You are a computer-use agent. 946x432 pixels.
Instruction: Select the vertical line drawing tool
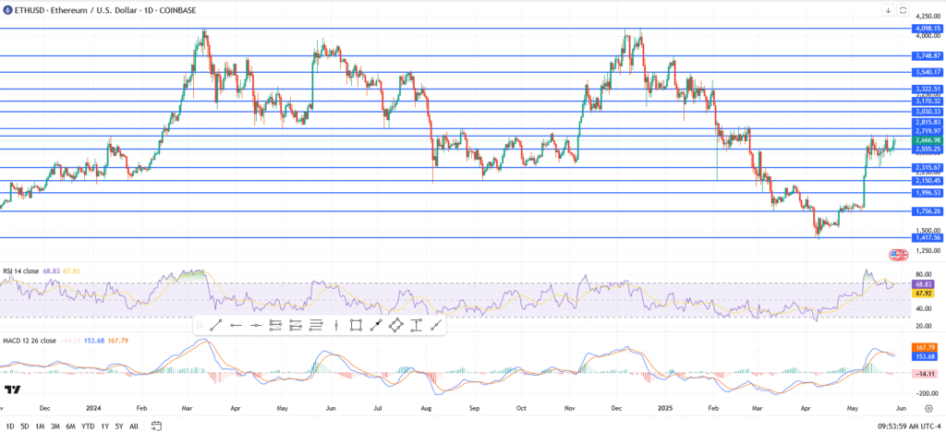click(x=335, y=325)
